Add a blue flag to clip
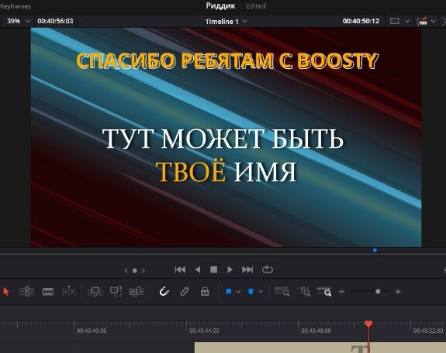The image size is (446, 353). 228,292
